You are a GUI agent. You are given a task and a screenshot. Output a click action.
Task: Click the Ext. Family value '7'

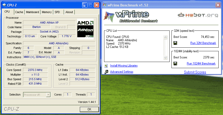pyautogui.click(x=28, y=53)
